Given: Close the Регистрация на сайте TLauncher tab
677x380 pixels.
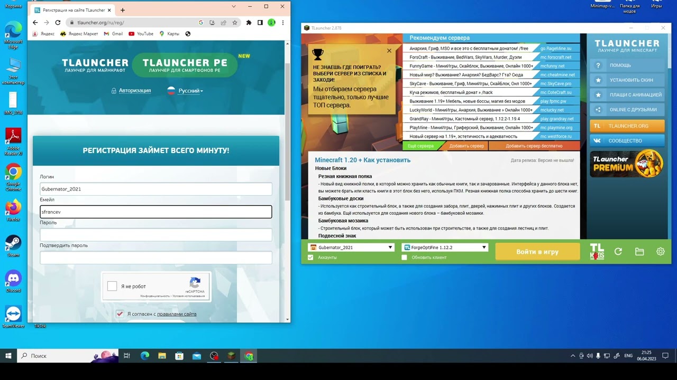Looking at the screenshot, I should pos(109,10).
